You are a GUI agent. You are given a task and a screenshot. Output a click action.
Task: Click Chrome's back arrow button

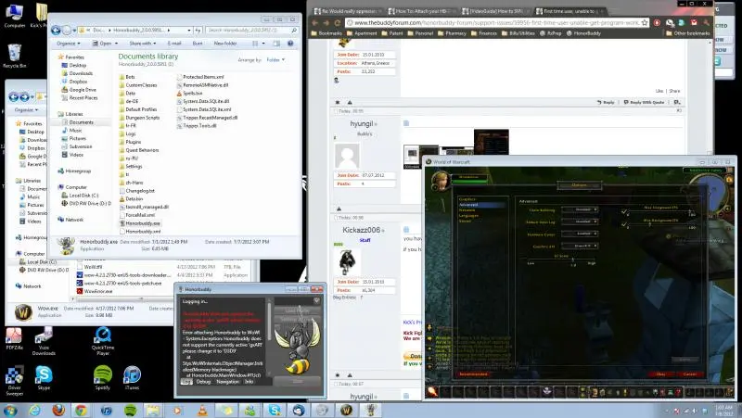click(314, 22)
